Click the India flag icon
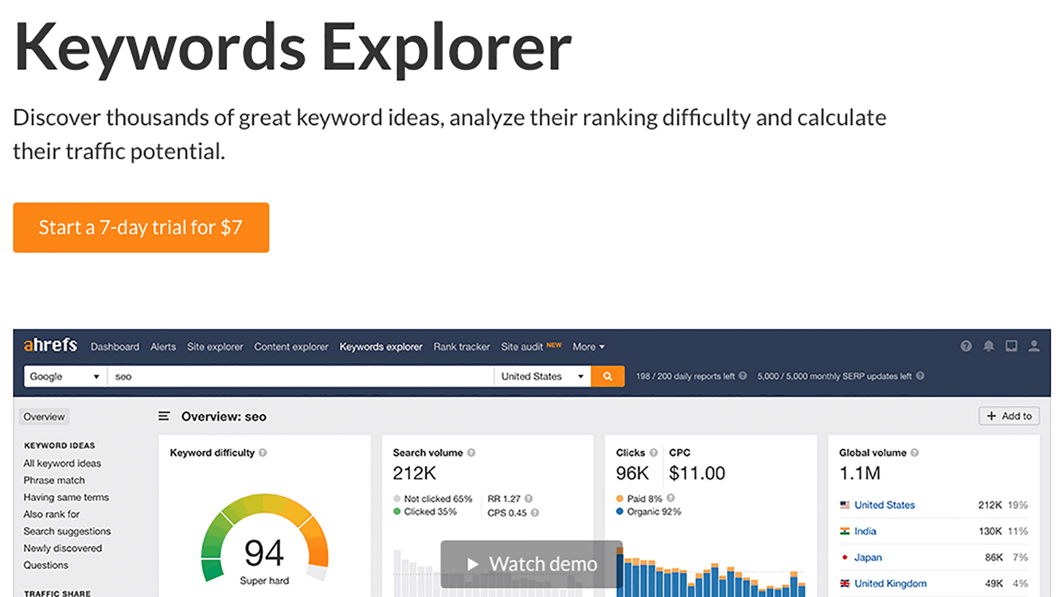This screenshot has height=597, width=1062. 845,531
